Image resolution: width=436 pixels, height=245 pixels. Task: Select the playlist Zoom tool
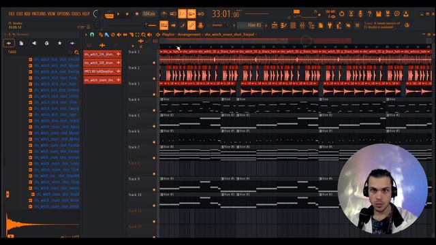click(x=144, y=35)
